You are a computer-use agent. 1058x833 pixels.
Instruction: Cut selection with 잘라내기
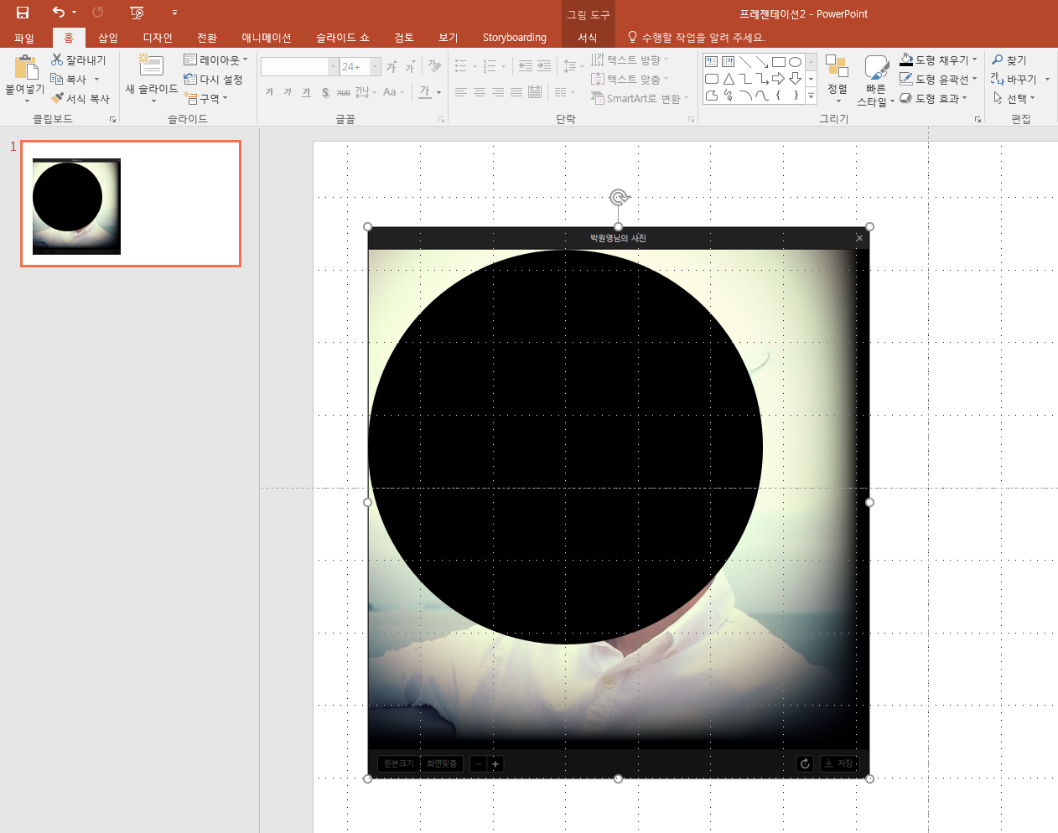tap(79, 60)
